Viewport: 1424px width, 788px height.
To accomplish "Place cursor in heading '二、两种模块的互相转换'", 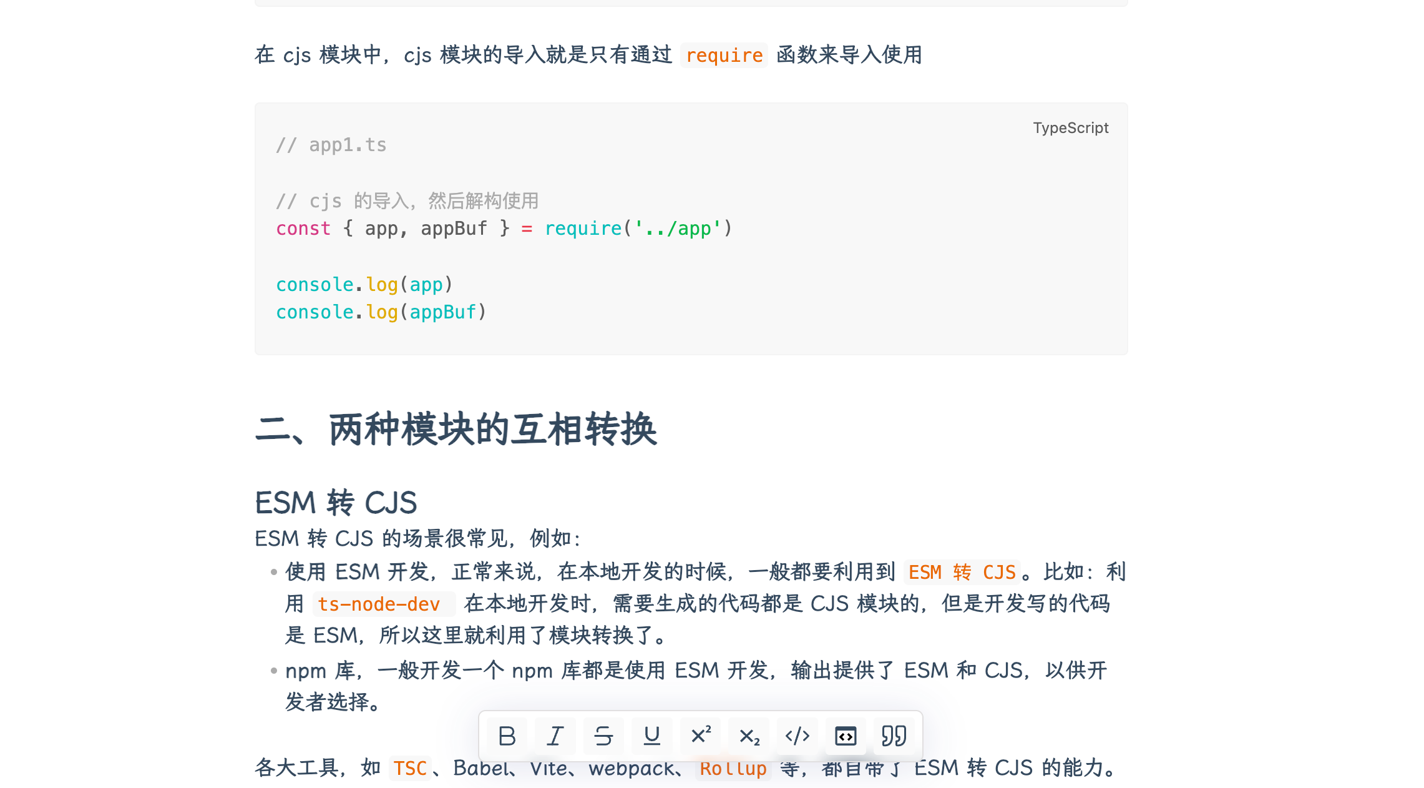I will (456, 429).
